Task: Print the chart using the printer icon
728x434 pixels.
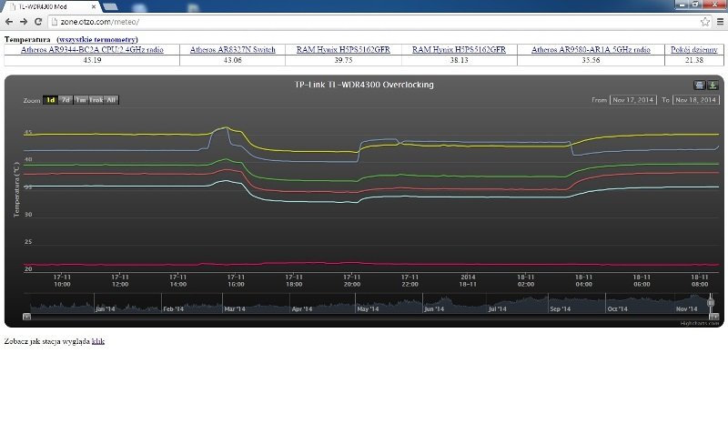Action: point(699,85)
